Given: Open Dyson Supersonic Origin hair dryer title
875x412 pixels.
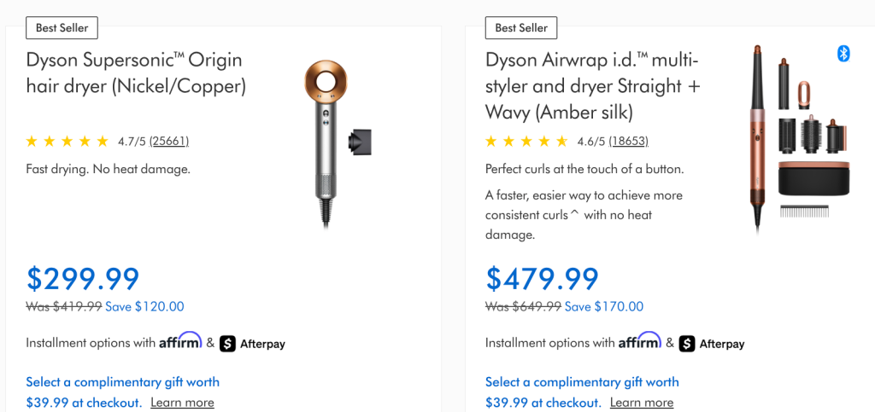Looking at the screenshot, I should [x=136, y=73].
